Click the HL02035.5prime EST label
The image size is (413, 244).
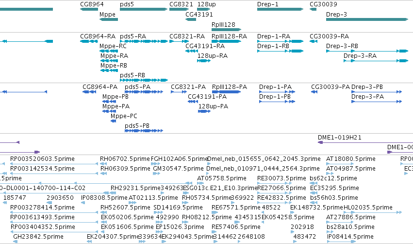pos(368,208)
